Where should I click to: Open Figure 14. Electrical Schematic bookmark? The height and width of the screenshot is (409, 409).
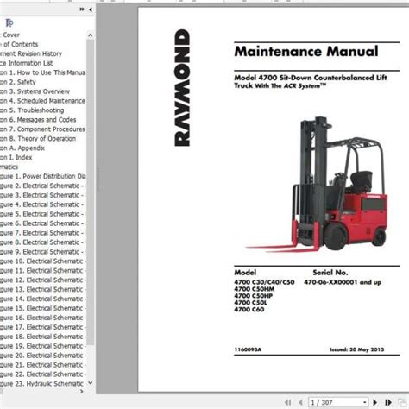click(x=42, y=299)
